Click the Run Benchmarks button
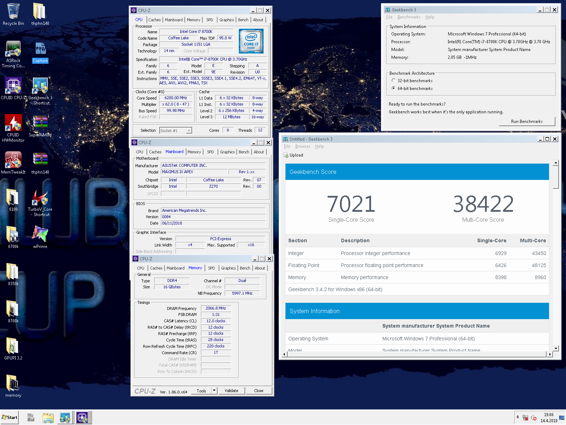566x425 pixels. tap(527, 121)
